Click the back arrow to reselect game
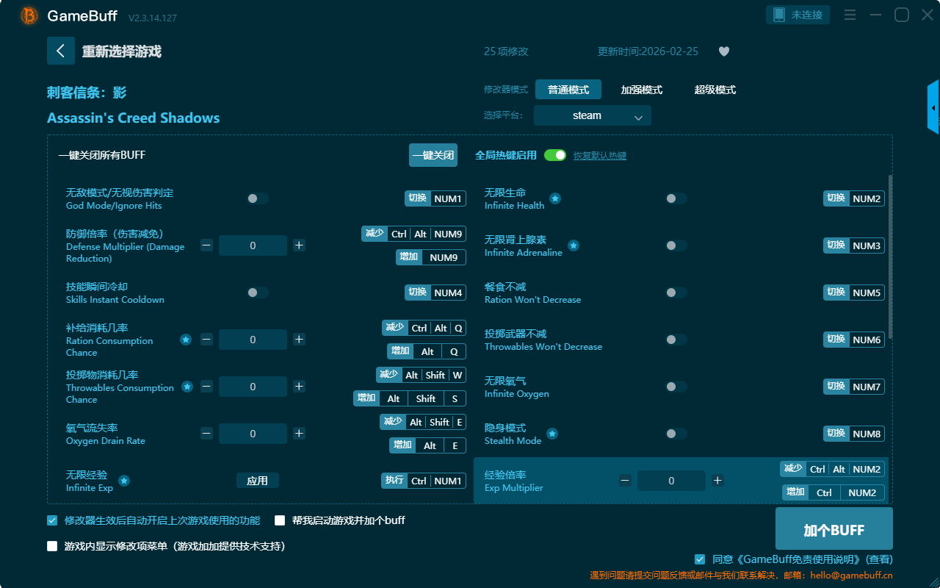This screenshot has height=588, width=940. click(x=61, y=51)
